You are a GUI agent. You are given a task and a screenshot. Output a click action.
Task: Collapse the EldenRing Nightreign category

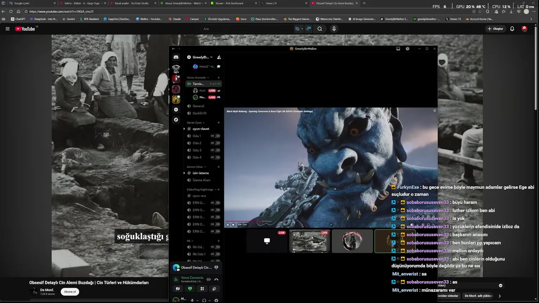click(201, 189)
